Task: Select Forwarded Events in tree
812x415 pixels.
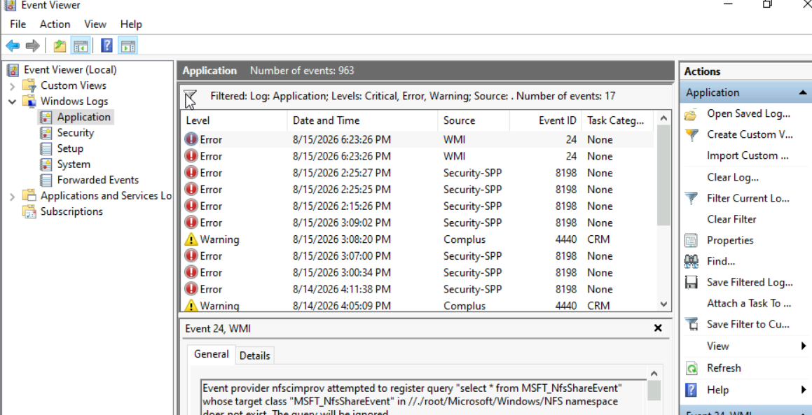Action: pyautogui.click(x=98, y=180)
